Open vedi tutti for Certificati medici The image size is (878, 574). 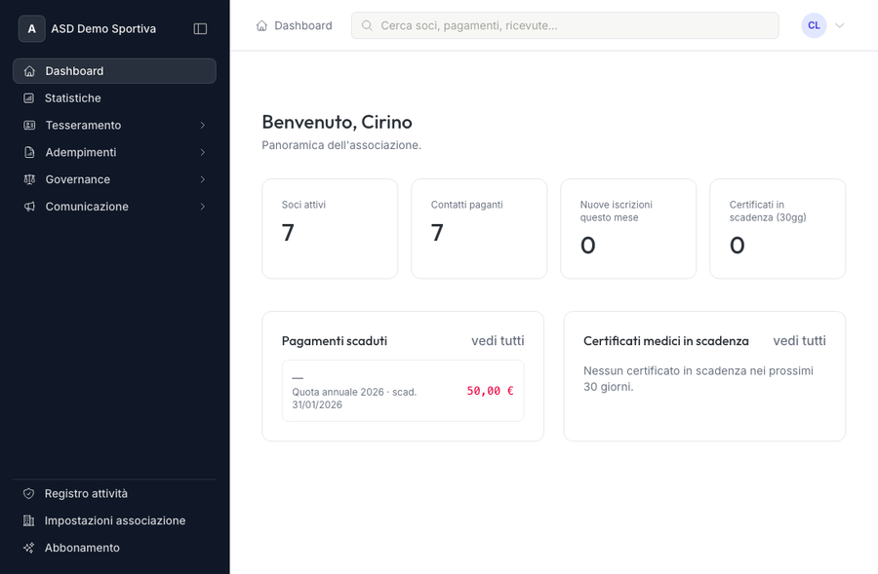point(799,341)
